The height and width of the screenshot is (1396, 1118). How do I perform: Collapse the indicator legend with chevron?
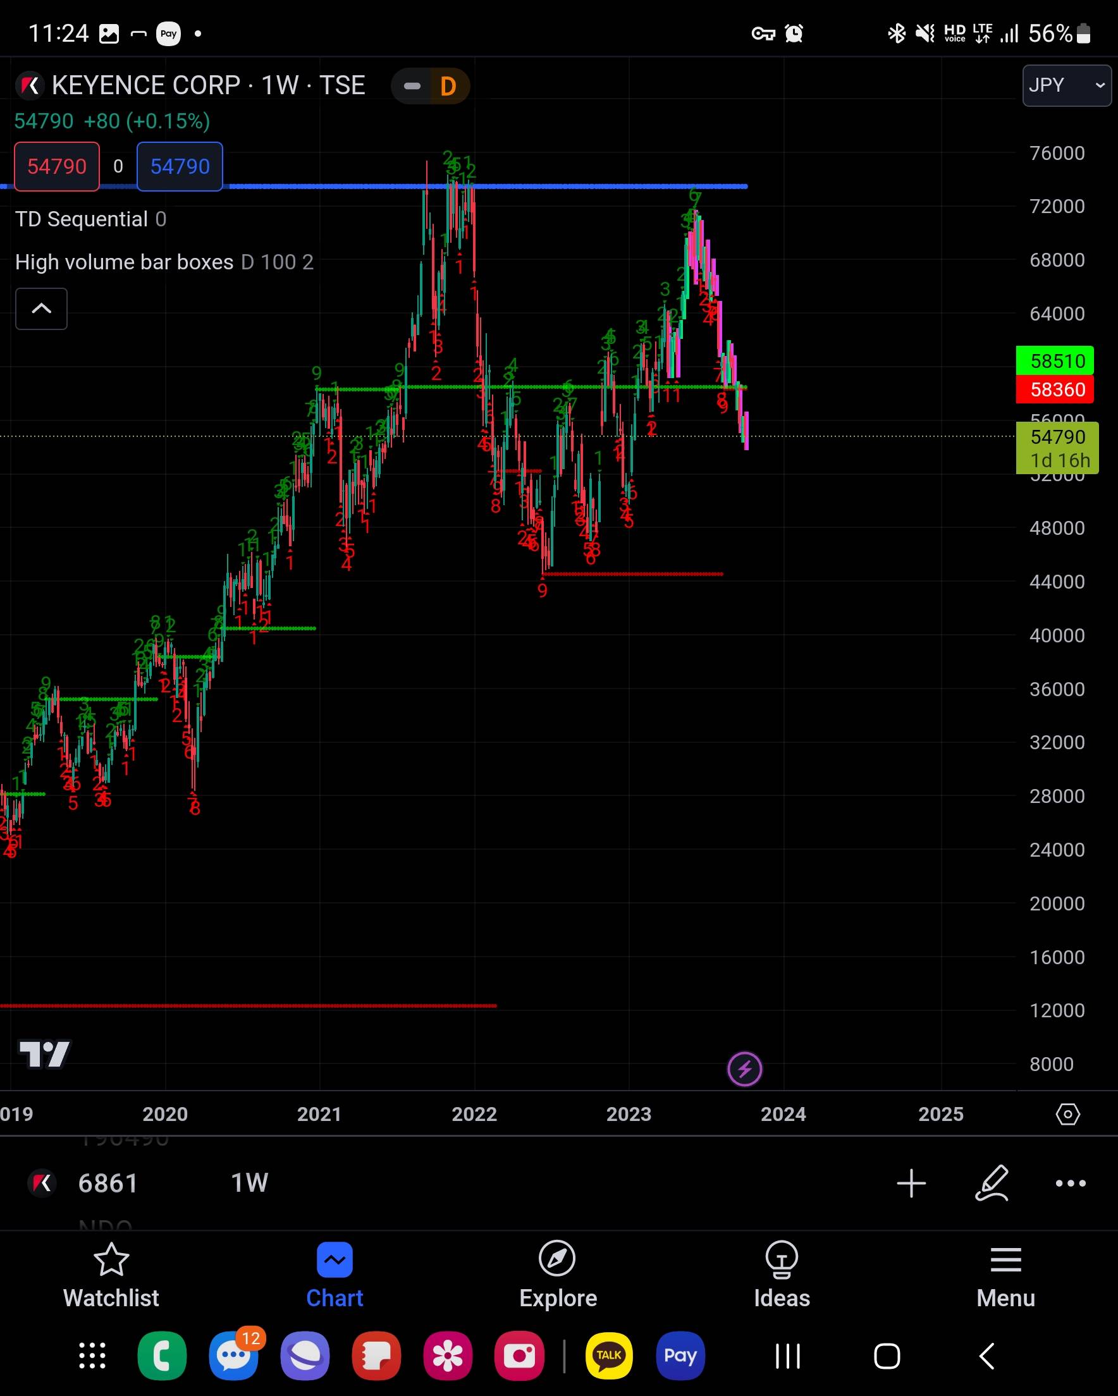tap(42, 309)
